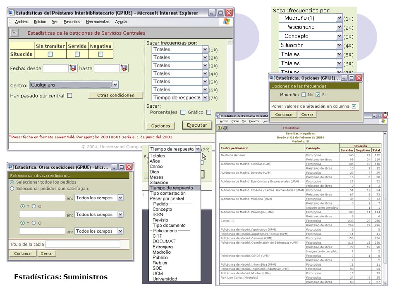Screen dimensions: 397x297
Task: Open the Situación (4ª) frequency dropdown
Action: (x=311, y=45)
